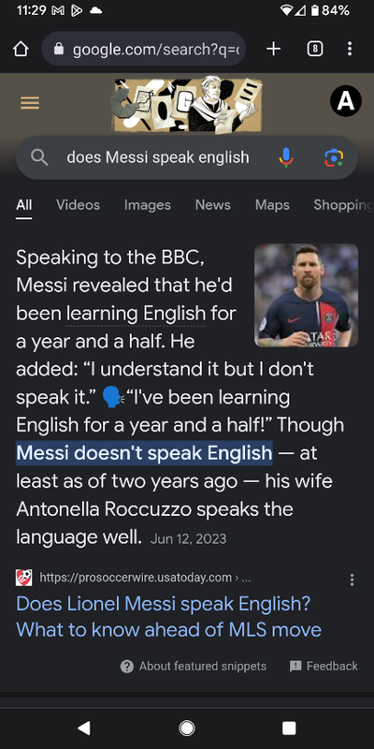
Task: Tap the google.com address bar
Action: point(144,49)
